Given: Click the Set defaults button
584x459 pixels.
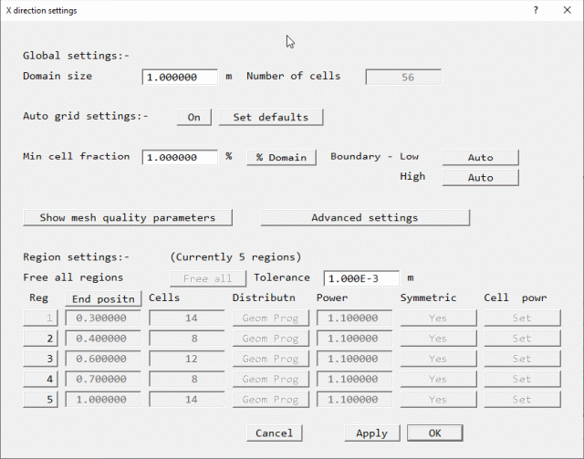Looking at the screenshot, I should point(270,117).
